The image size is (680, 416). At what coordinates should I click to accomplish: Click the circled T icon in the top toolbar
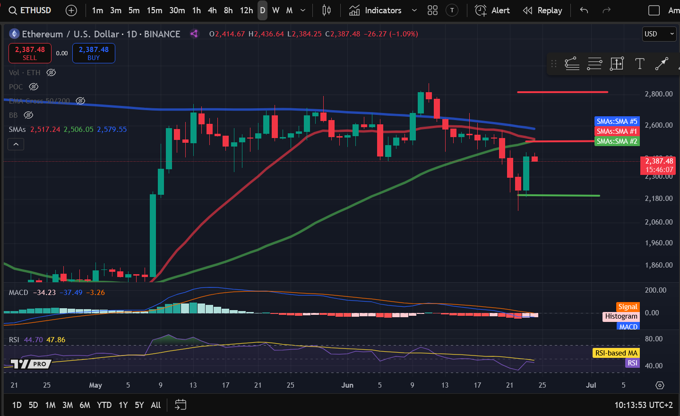coord(452,10)
